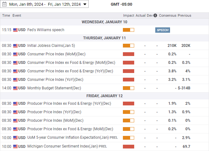This screenshot has width=209, height=151.
Task: Click consensus value 1.9%
Action: (x=172, y=103)
